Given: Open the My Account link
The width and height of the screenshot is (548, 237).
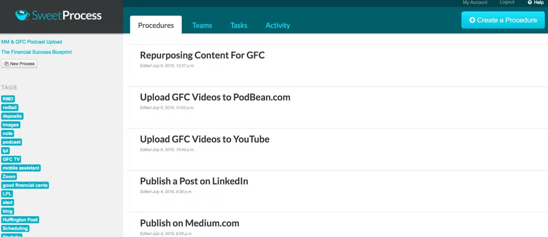Looking at the screenshot, I should tap(475, 3).
